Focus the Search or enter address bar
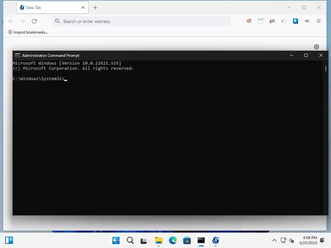Screen dimensions: 331x248 click(x=142, y=21)
